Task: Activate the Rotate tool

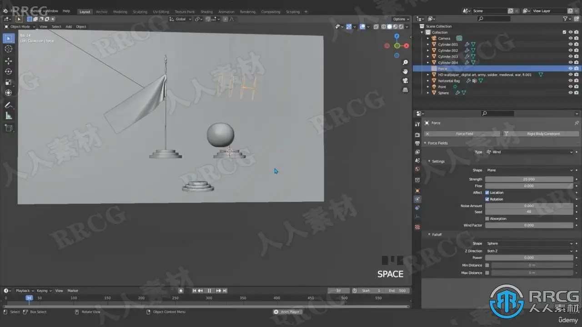Action: [9, 72]
